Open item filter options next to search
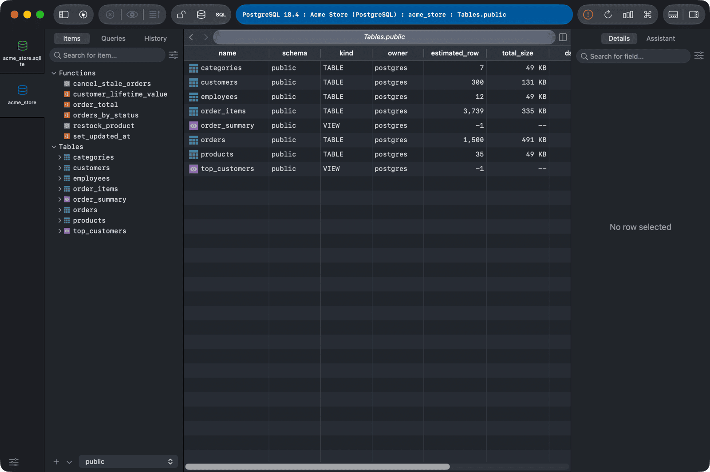This screenshot has height=472, width=710. pos(173,55)
